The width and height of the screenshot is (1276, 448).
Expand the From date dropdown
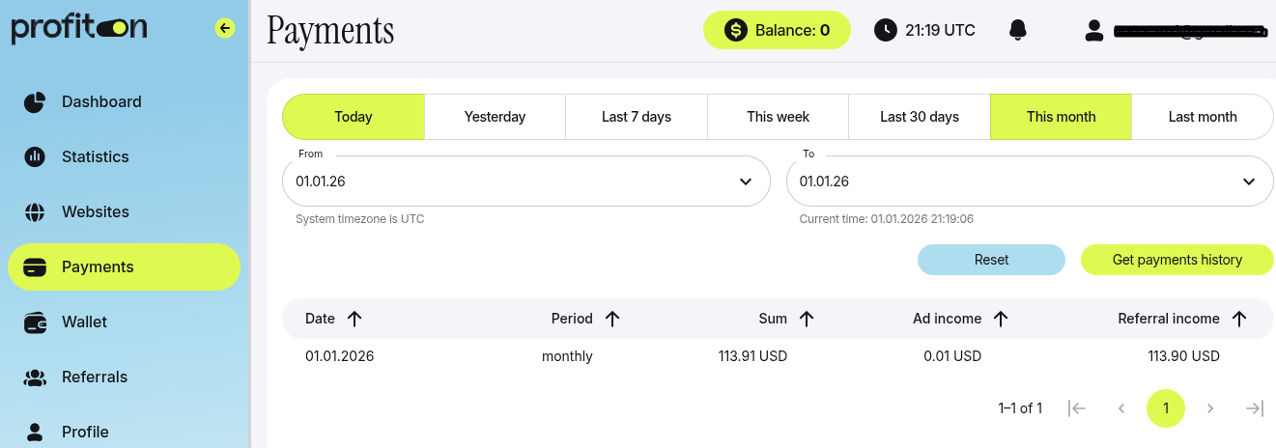pyautogui.click(x=745, y=182)
